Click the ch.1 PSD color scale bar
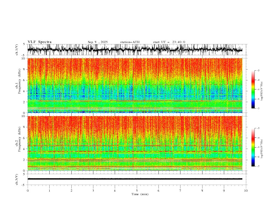Image resolution: width=277 pixels, height=214 pixels. (x=253, y=90)
